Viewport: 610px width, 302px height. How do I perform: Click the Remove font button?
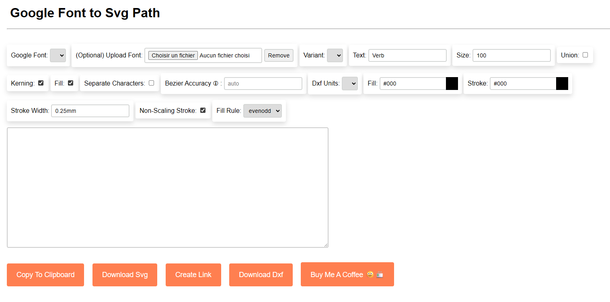point(279,55)
